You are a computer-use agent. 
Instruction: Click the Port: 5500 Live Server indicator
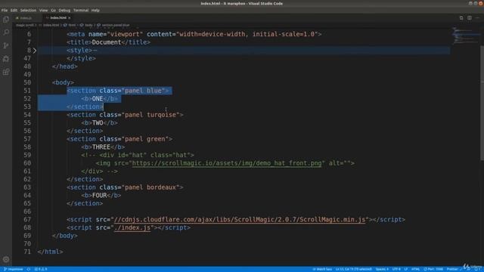tap(433, 269)
